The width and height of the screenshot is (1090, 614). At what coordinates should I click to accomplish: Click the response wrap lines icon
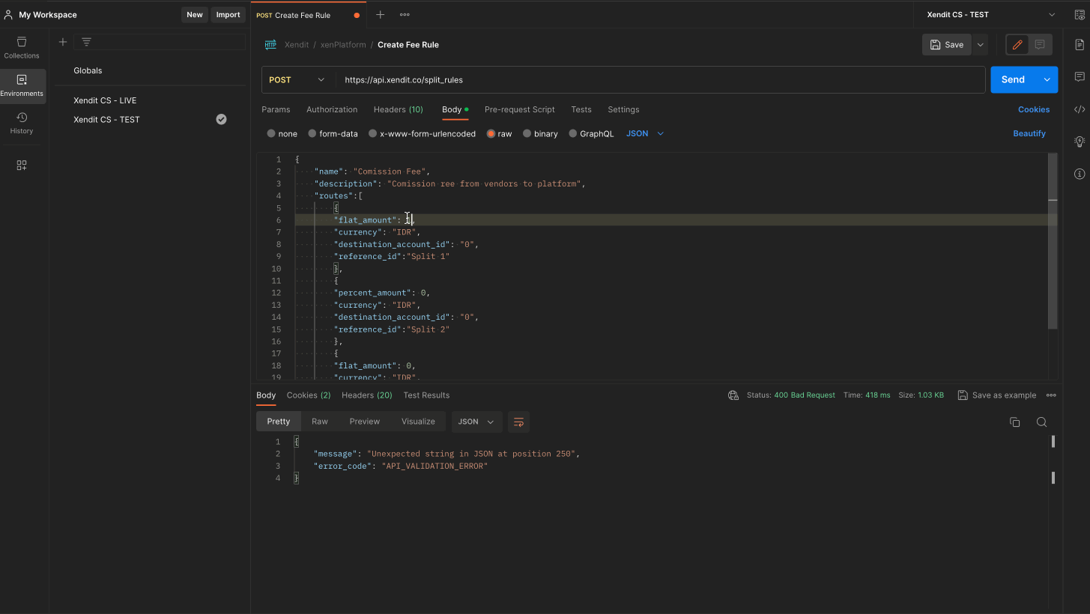tap(518, 422)
